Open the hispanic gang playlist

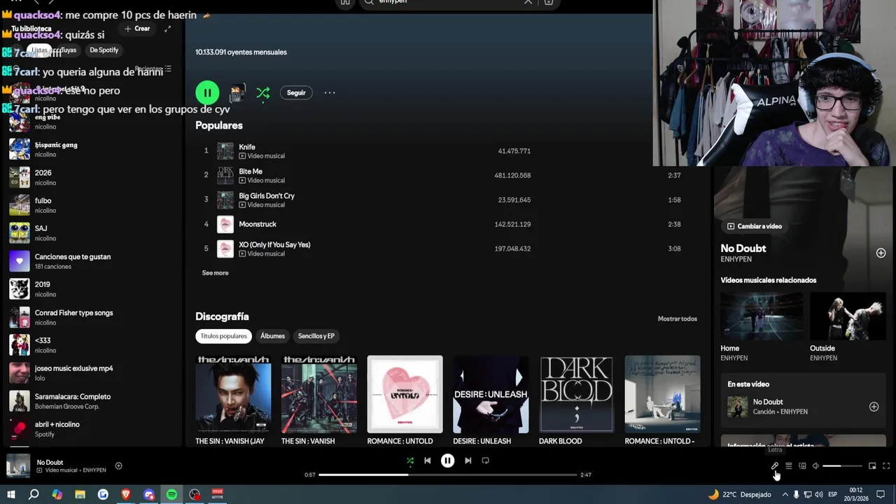pyautogui.click(x=91, y=149)
